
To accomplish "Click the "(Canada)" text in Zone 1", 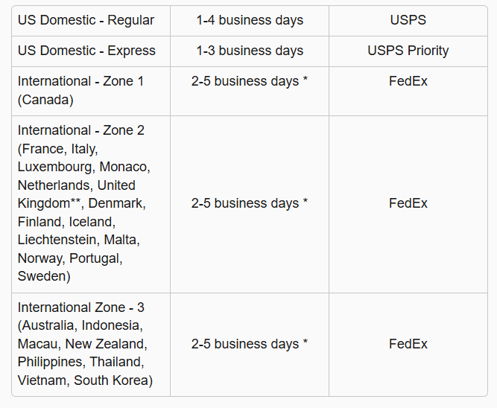I will (45, 100).
